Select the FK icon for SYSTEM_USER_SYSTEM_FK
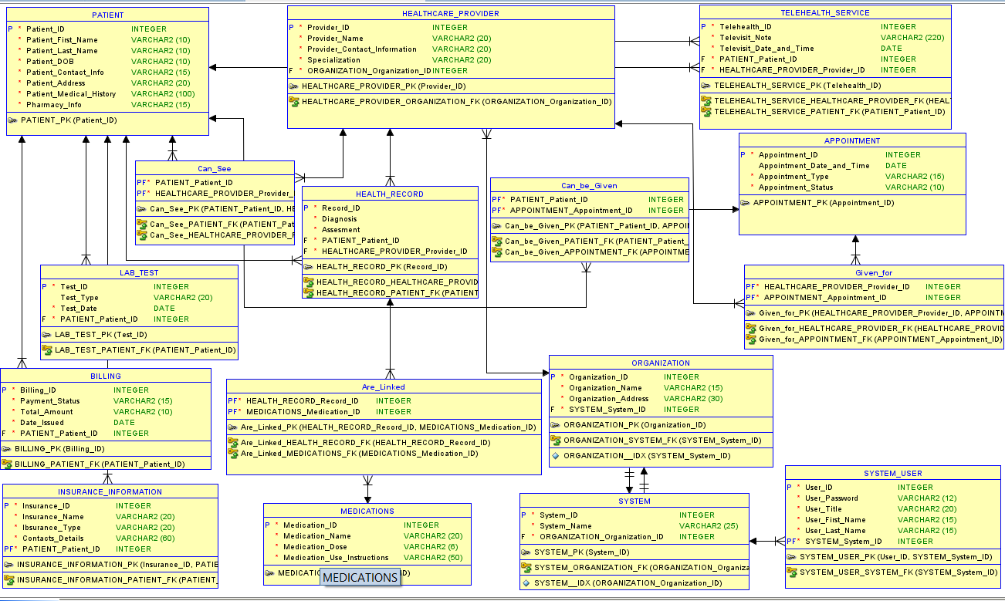Viewport: 1005px width, 601px height. point(791,572)
